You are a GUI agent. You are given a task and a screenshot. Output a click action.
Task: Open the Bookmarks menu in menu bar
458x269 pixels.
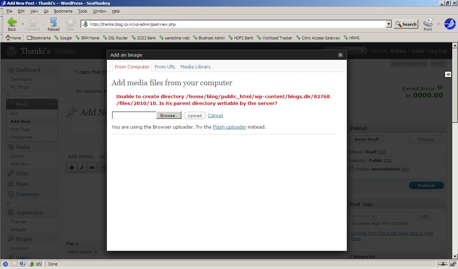pyautogui.click(x=63, y=11)
